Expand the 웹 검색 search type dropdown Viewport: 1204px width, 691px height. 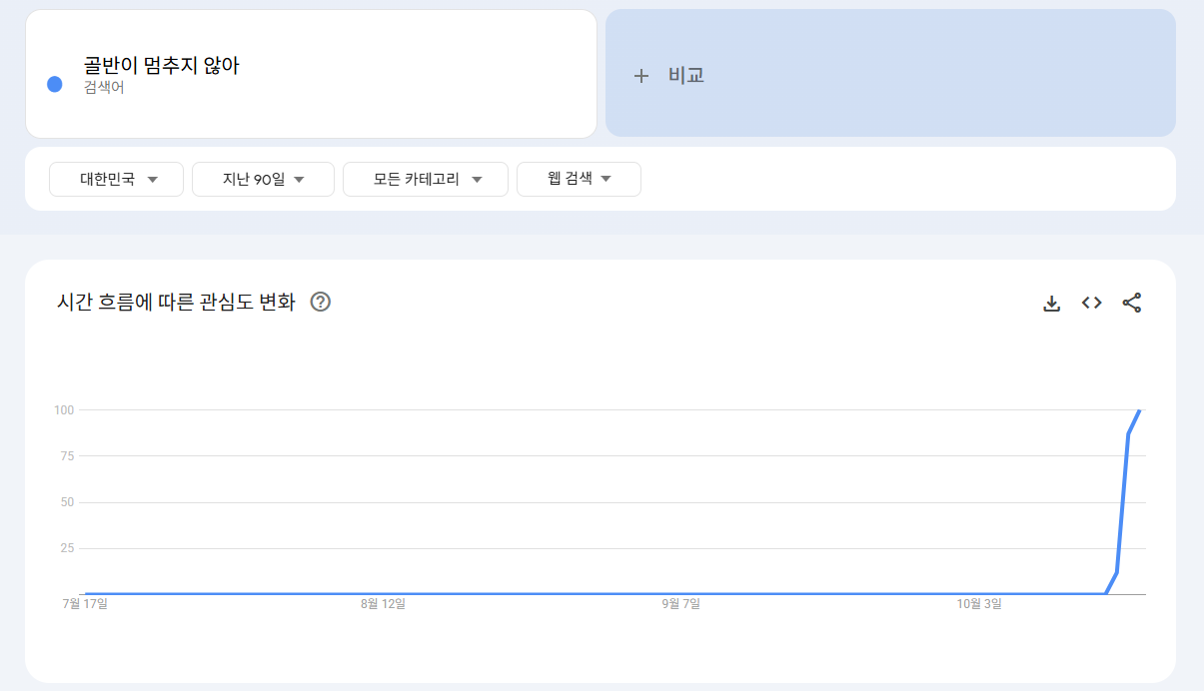tap(579, 180)
